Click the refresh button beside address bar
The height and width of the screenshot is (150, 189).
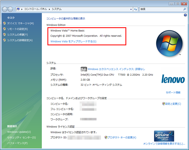coord(136,9)
